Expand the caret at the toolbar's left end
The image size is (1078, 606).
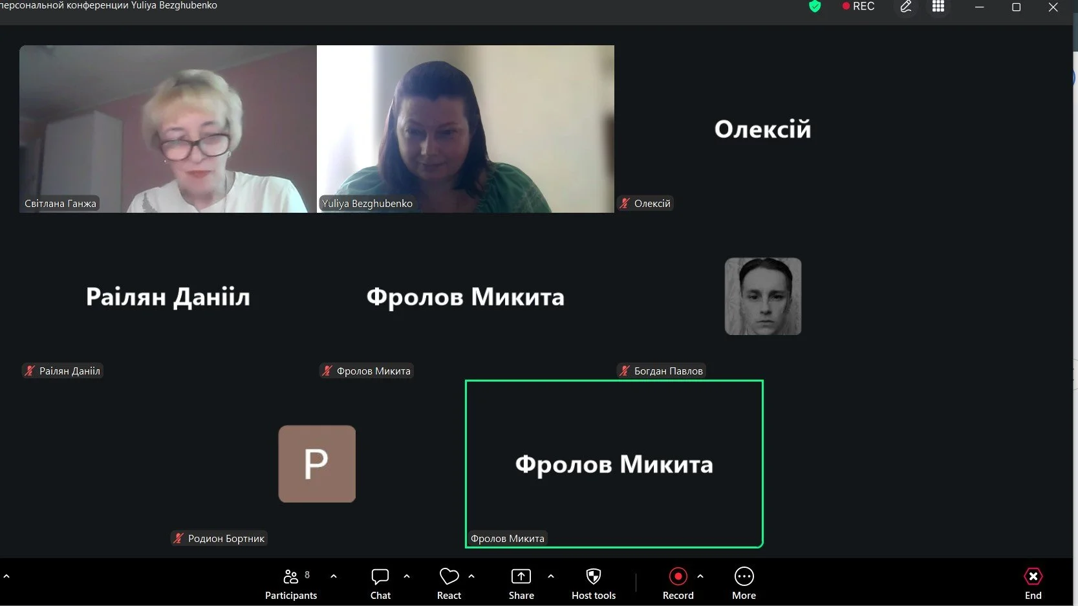6,576
